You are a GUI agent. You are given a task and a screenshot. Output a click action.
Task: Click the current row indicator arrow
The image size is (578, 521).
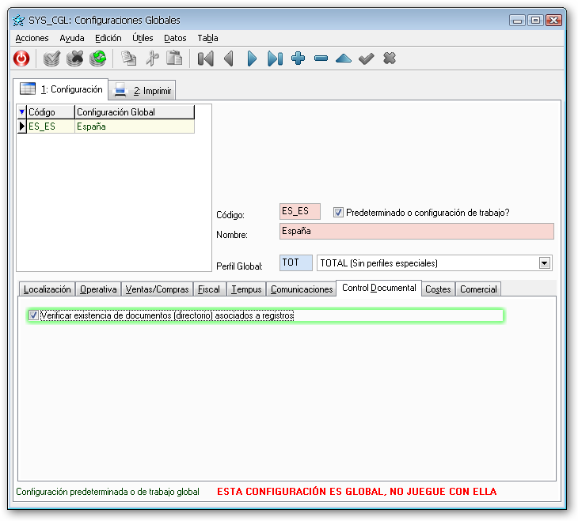click(x=22, y=126)
